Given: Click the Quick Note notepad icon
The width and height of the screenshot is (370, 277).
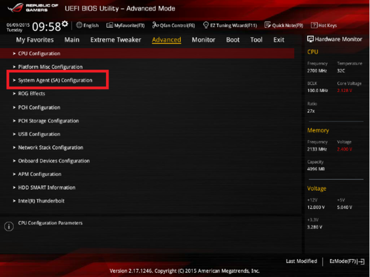Looking at the screenshot, I should coord(268,25).
